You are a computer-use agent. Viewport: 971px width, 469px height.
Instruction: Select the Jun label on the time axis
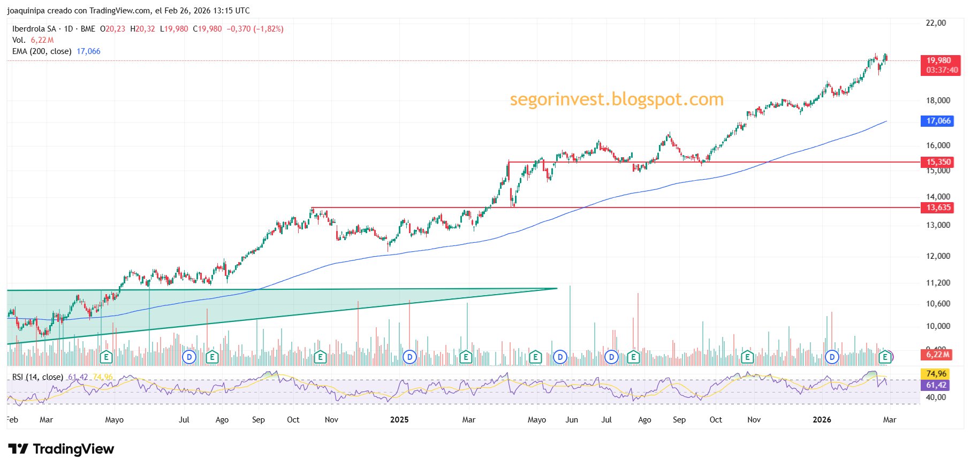[x=572, y=420]
